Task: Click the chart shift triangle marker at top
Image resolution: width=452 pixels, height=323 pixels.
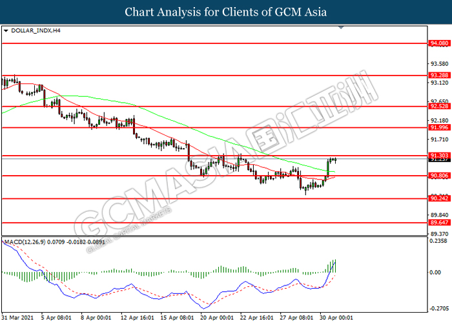Action: [341, 27]
